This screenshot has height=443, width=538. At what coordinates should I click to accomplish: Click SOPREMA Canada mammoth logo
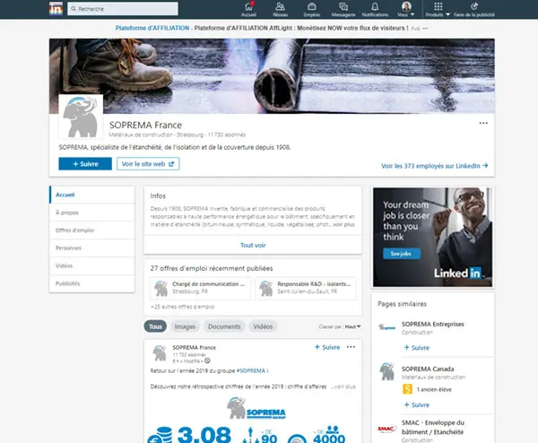[386, 371]
